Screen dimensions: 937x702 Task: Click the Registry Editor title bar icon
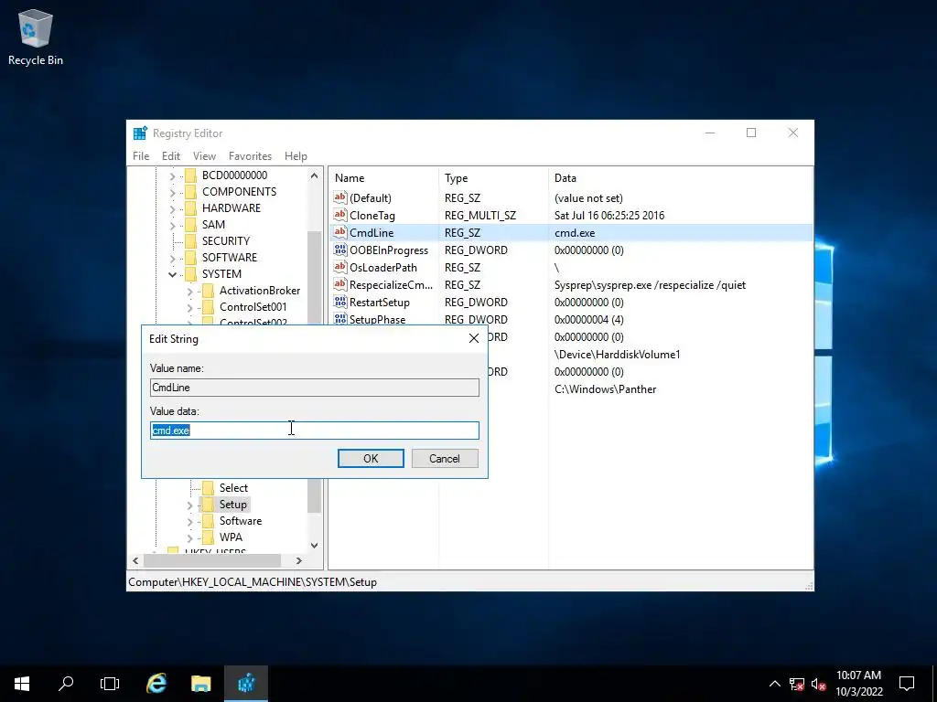(x=140, y=133)
